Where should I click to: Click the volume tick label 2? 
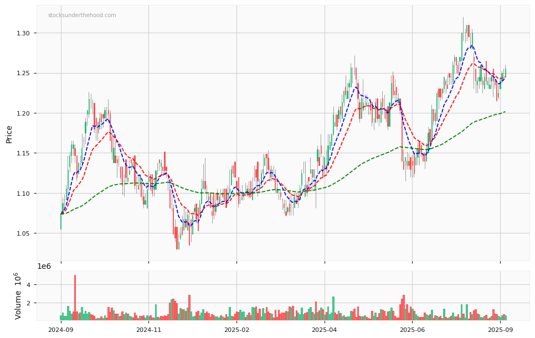[x=30, y=303]
